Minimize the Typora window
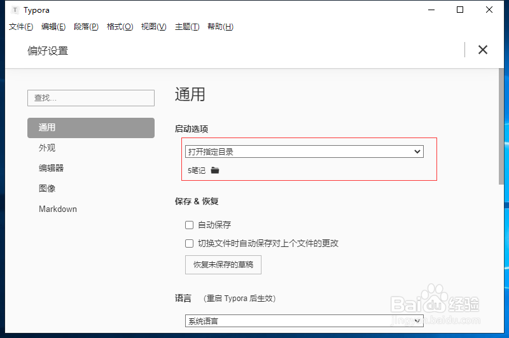The width and height of the screenshot is (509, 338). point(431,10)
